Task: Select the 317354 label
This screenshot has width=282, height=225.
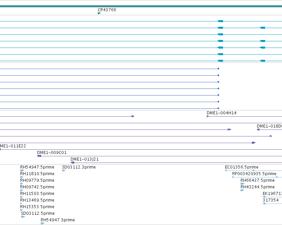Action: click(271, 200)
